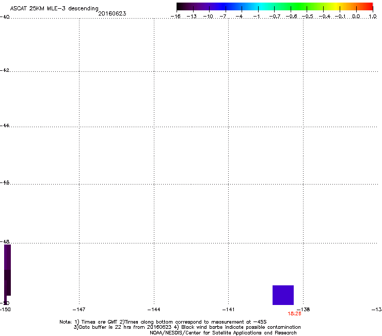Click the -0.1 colorbar label
Screen dimensions: 382x336
click(x=340, y=17)
